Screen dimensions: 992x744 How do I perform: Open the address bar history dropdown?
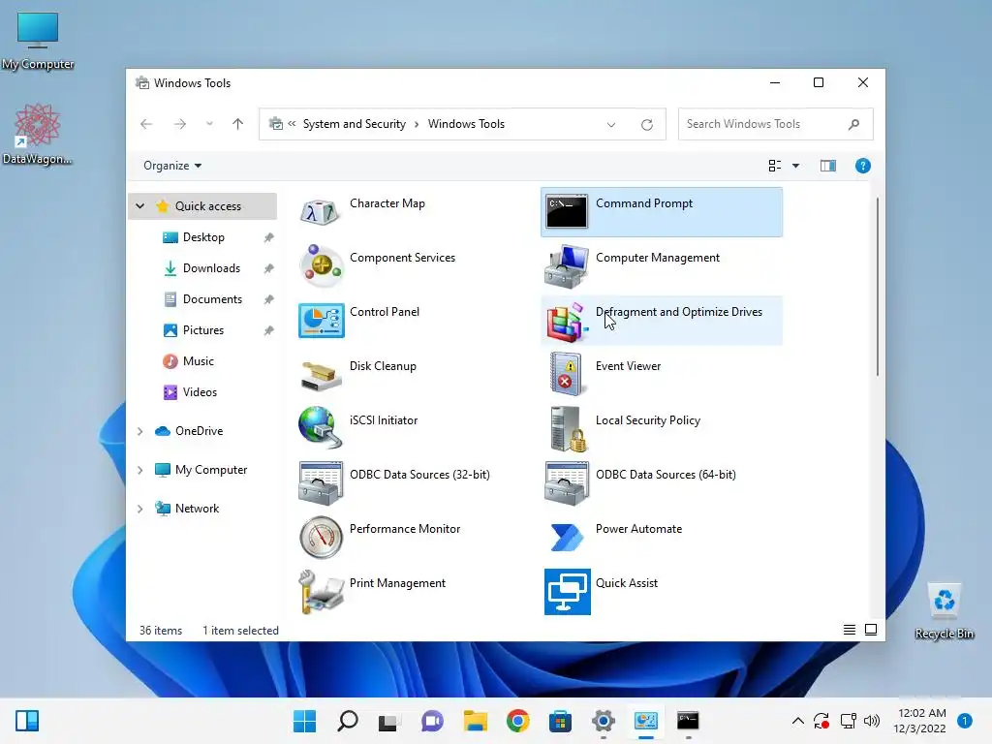tap(611, 125)
